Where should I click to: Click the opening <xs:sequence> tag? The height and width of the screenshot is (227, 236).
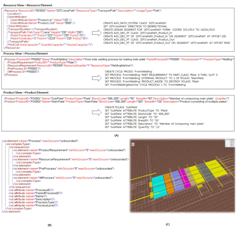[x=19, y=147]
